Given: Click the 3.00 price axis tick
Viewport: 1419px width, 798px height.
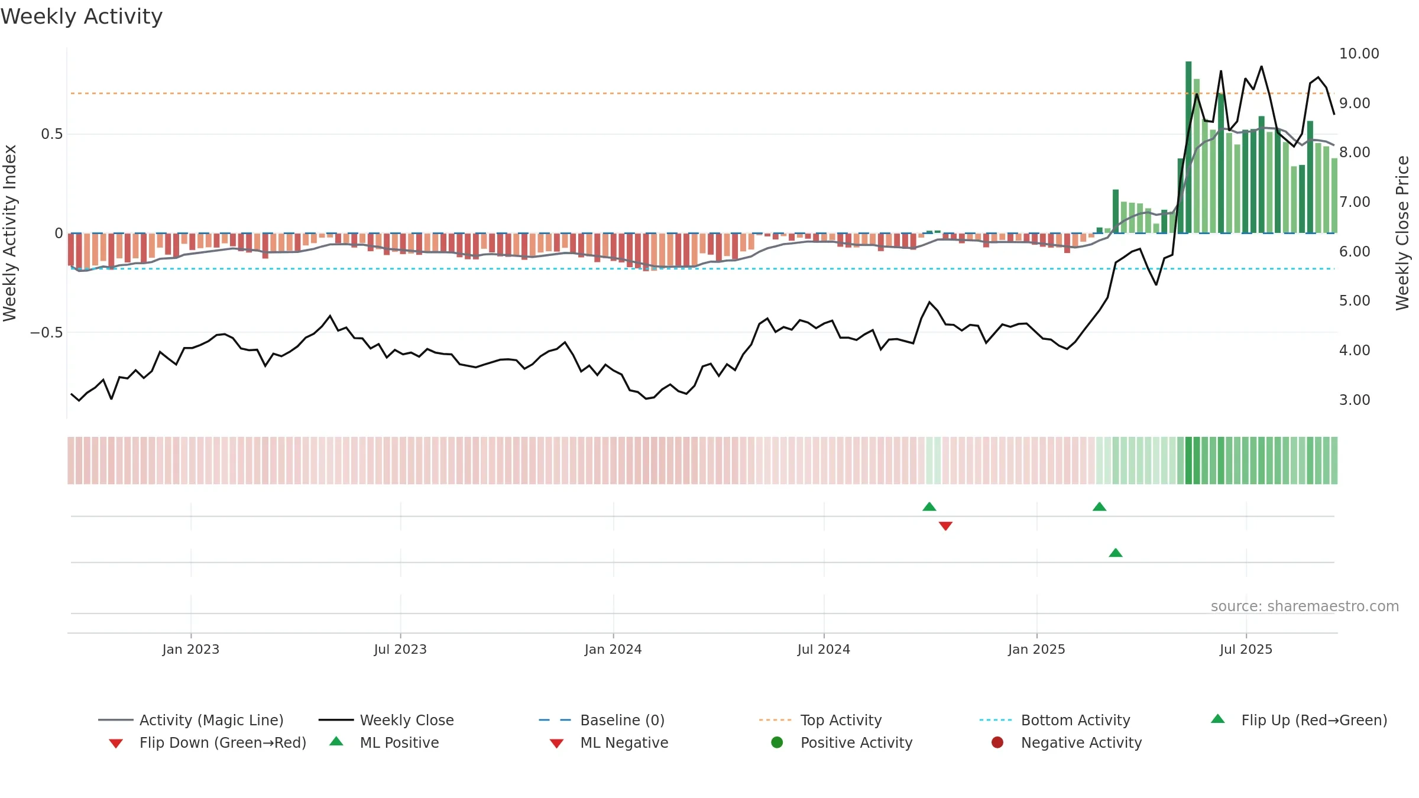Looking at the screenshot, I should (x=1355, y=400).
